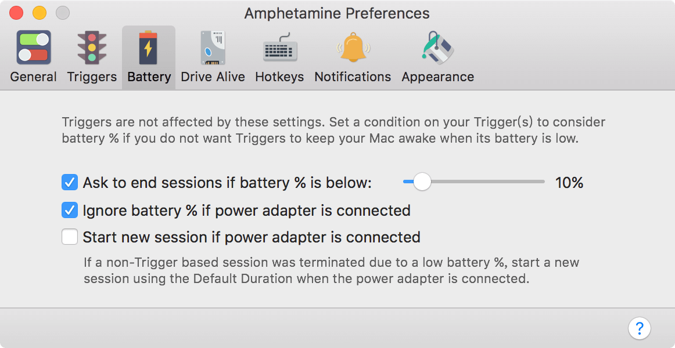Minimize the preferences window with yellow button
Viewport: 675px width, 348px height.
tap(40, 13)
